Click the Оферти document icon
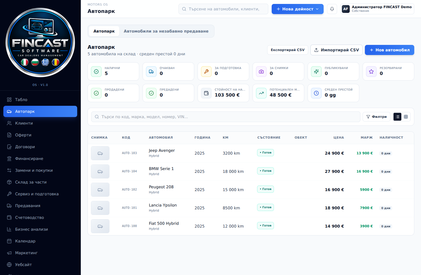The height and width of the screenshot is (275, 421). (9, 135)
